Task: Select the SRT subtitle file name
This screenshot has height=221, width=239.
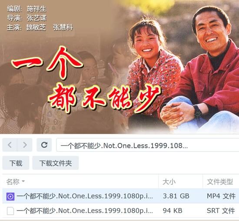Action: tap(85, 211)
